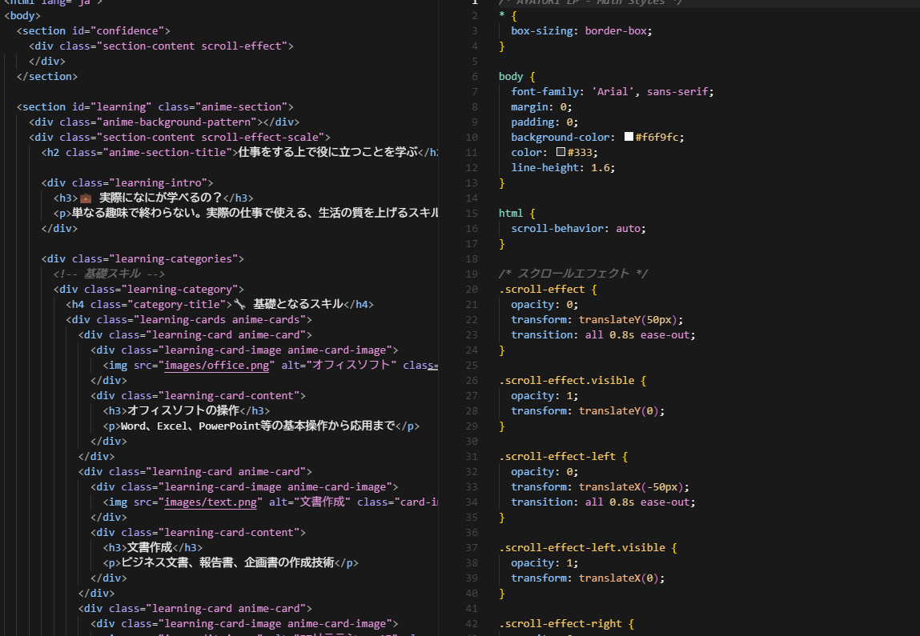Click the #f6f9fc background-color swatch
920x636 pixels.
[x=629, y=137]
